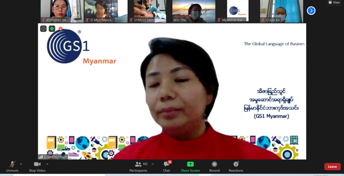Image resolution: width=344 pixels, height=176 pixels.
Task: Expand the participants options arrow
Action: (153, 164)
